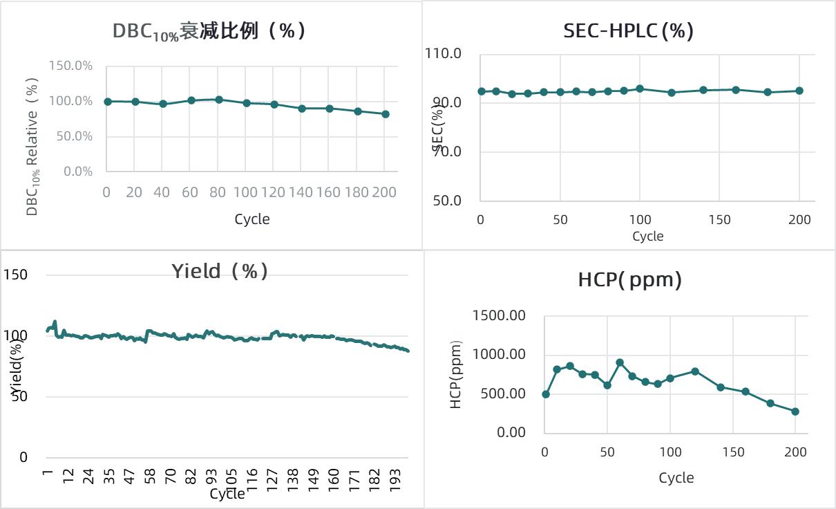Click the 1500.00 label on the HCP axis

tap(500, 315)
